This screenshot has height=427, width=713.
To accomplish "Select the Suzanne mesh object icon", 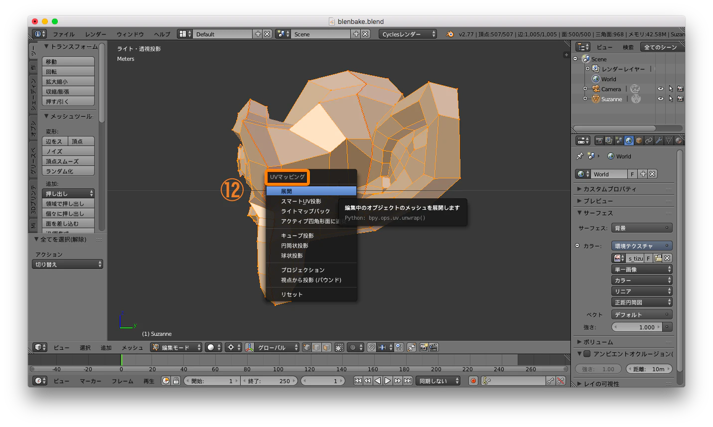I will [595, 99].
